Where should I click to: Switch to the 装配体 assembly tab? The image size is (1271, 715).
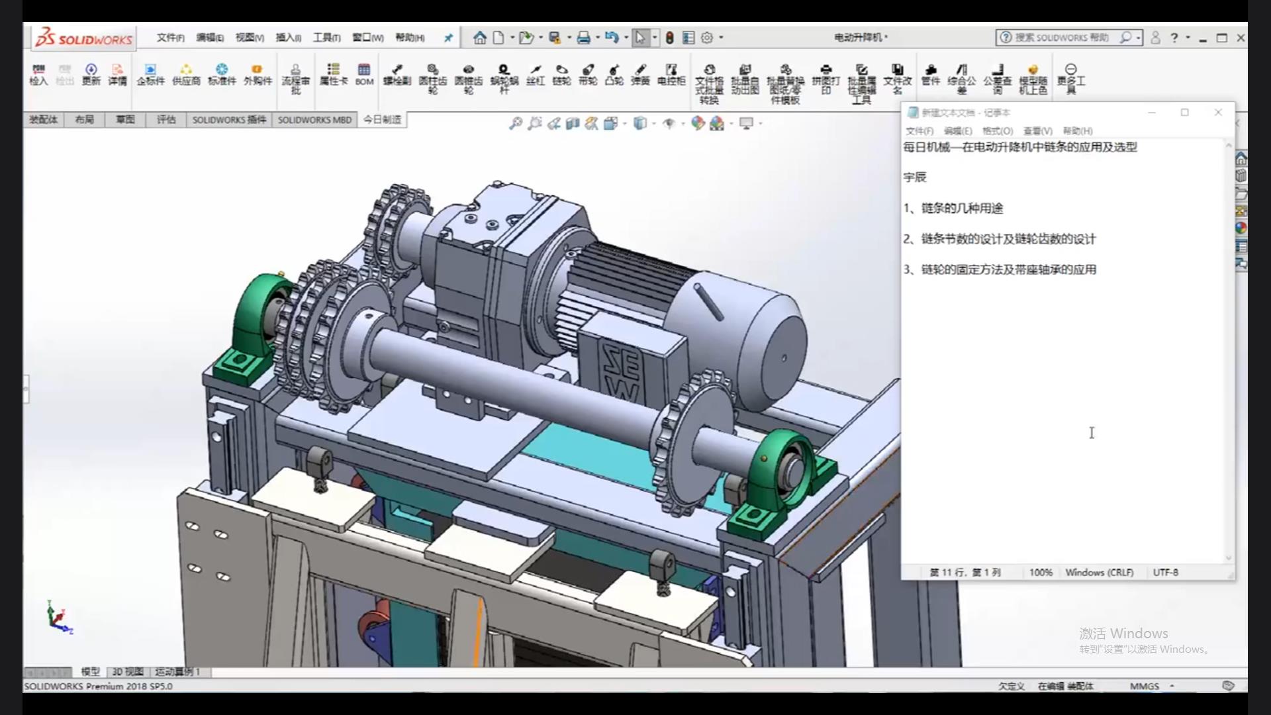tap(44, 120)
